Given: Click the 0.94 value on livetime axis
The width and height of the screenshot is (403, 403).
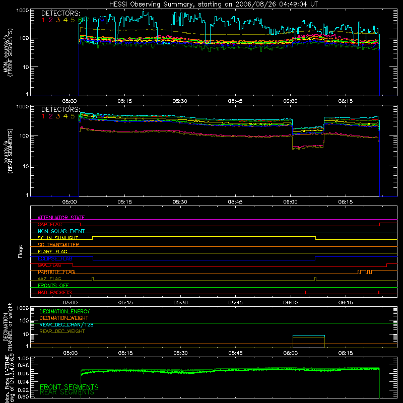Looking at the screenshot, I should [x=23, y=382].
